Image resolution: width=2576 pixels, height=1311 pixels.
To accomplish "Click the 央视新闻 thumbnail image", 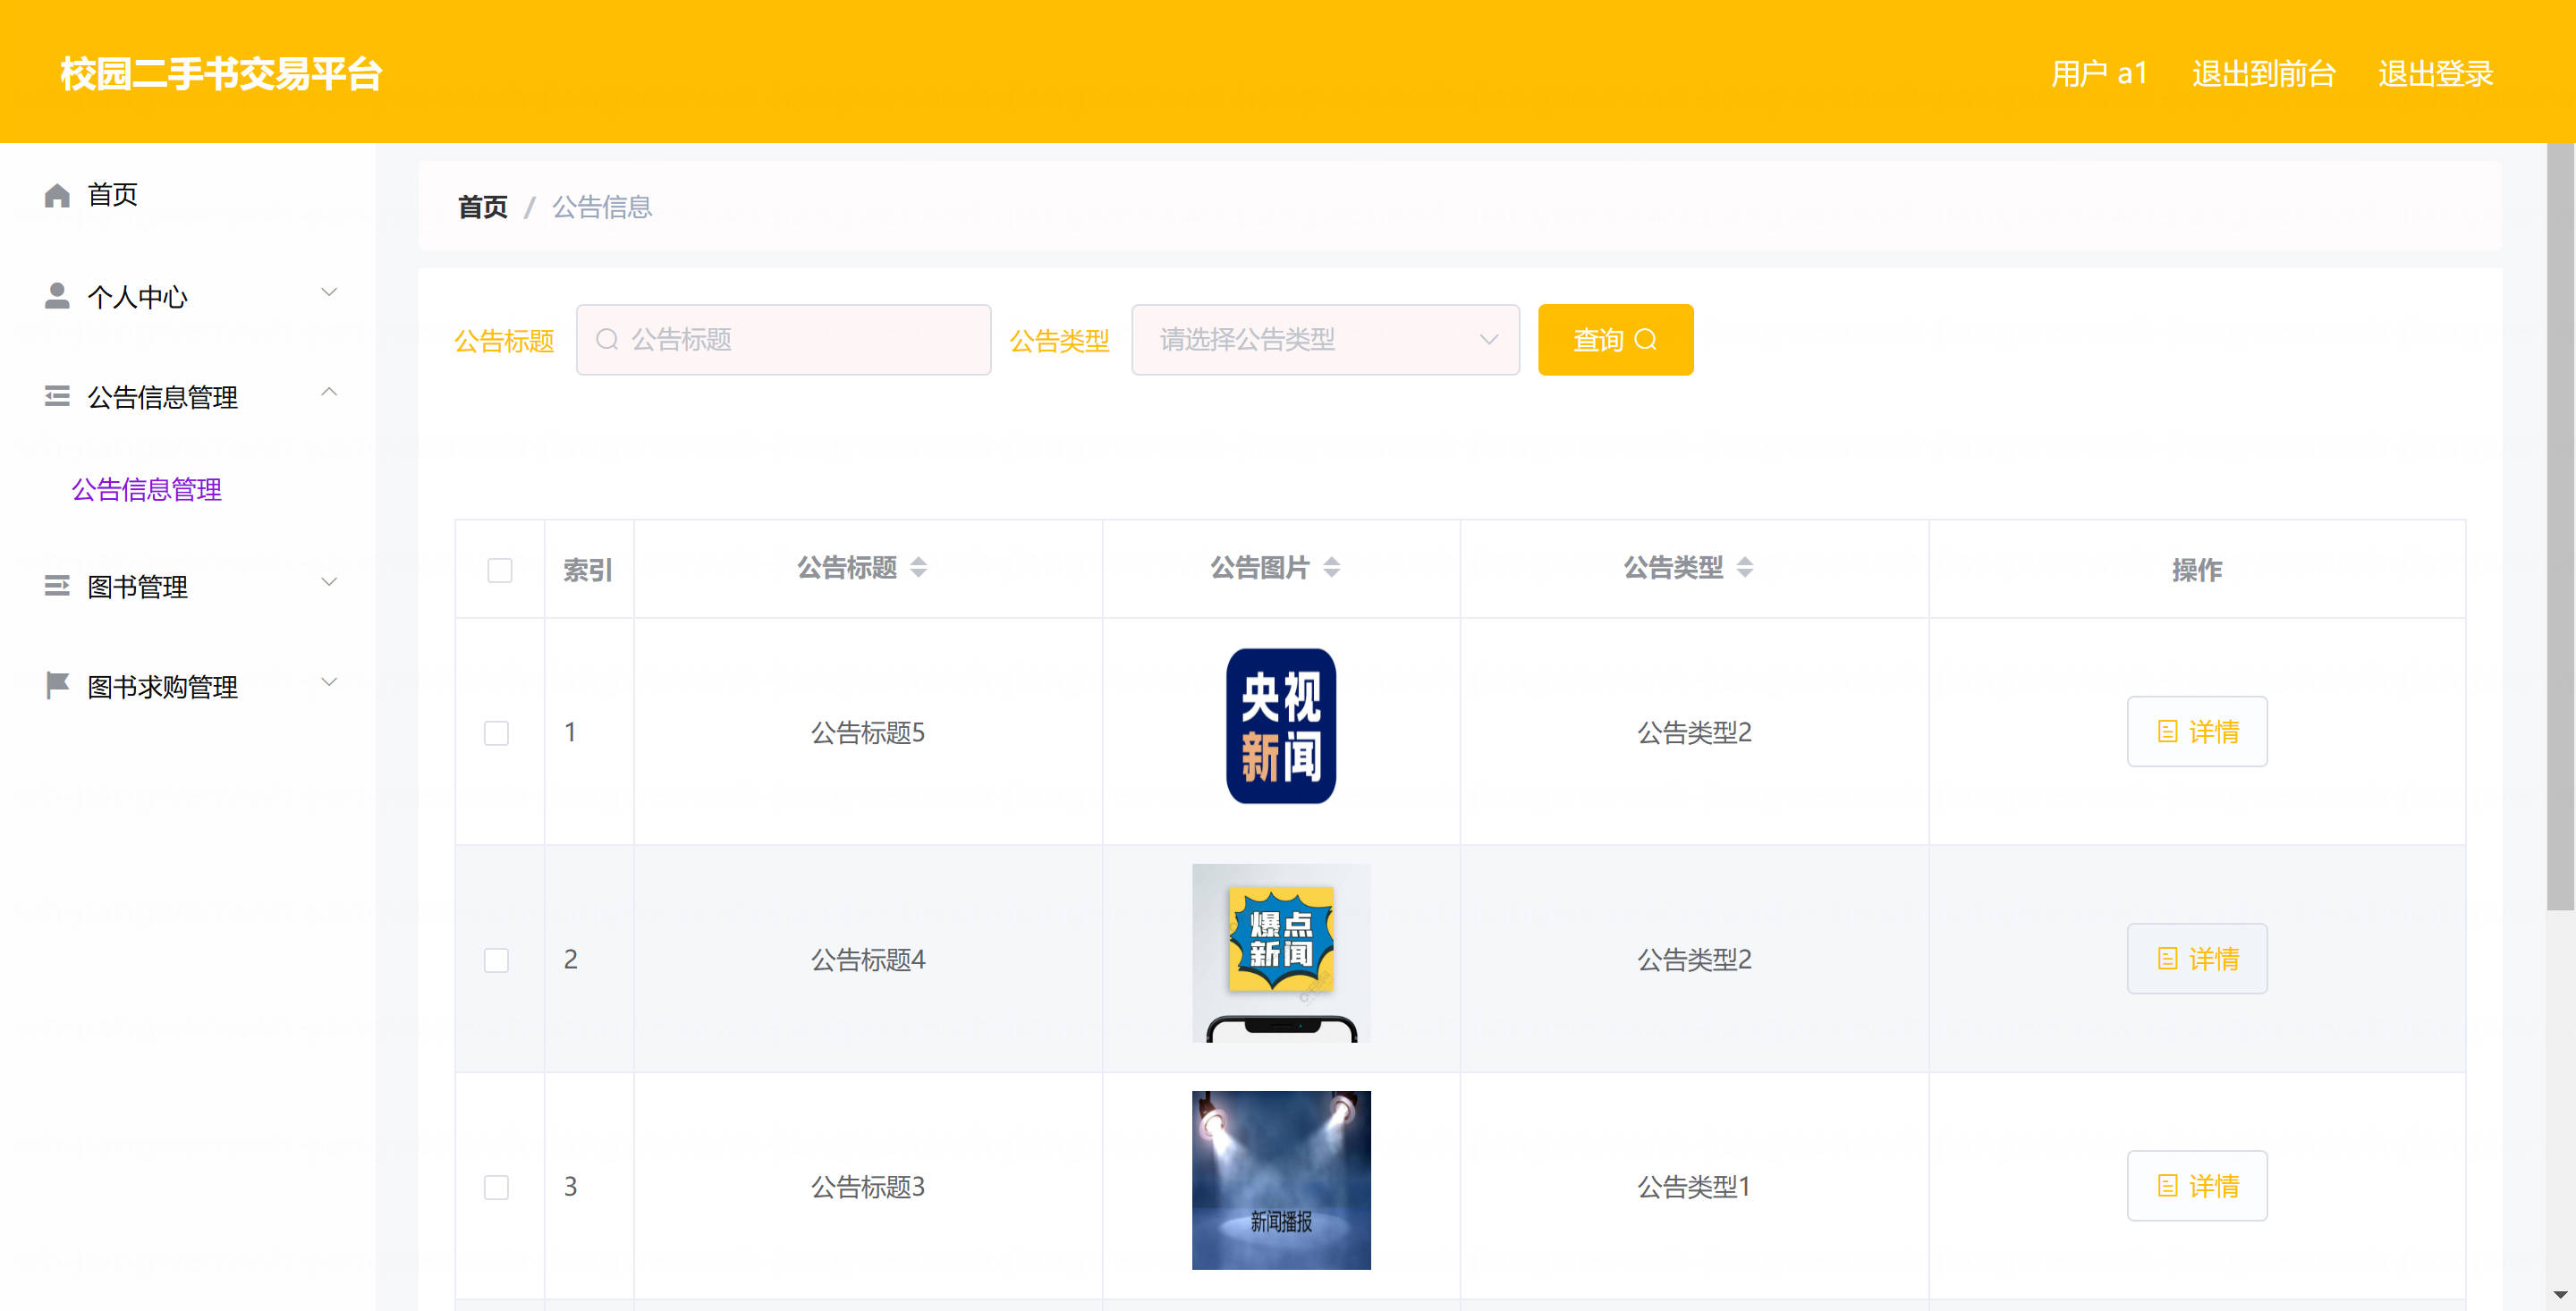I will point(1281,726).
